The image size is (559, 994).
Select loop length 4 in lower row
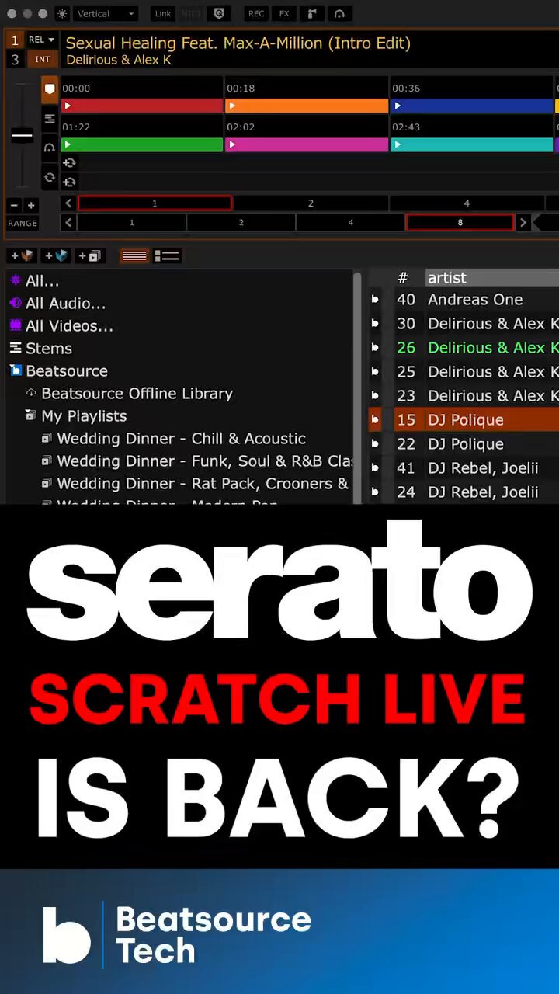tap(350, 223)
